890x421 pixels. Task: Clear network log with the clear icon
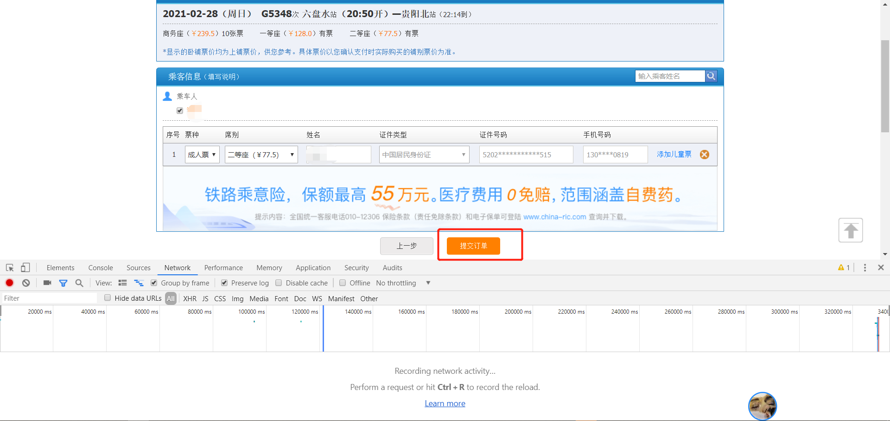[x=26, y=283]
